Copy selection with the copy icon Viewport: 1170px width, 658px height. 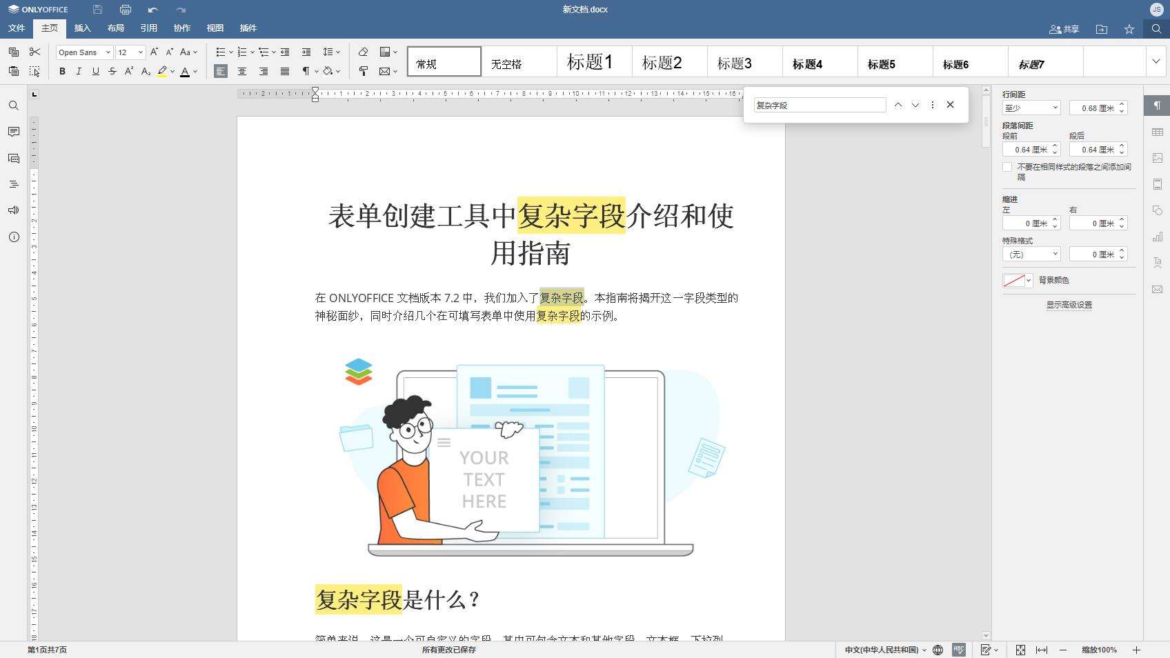[x=13, y=52]
